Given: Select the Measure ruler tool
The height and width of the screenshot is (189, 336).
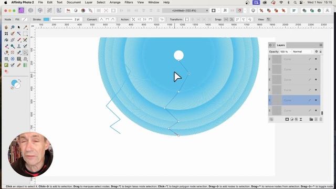Looking at the screenshot, I should point(19,65).
